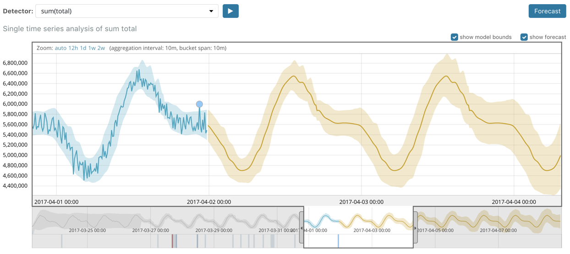Zoom the chart to 1d
This screenshot has height=254, width=570.
tap(83, 48)
